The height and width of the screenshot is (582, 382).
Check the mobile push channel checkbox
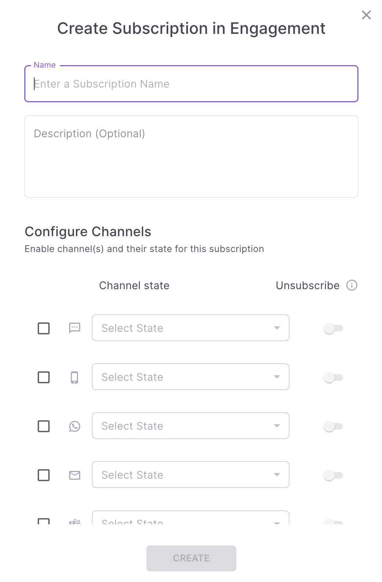(44, 377)
